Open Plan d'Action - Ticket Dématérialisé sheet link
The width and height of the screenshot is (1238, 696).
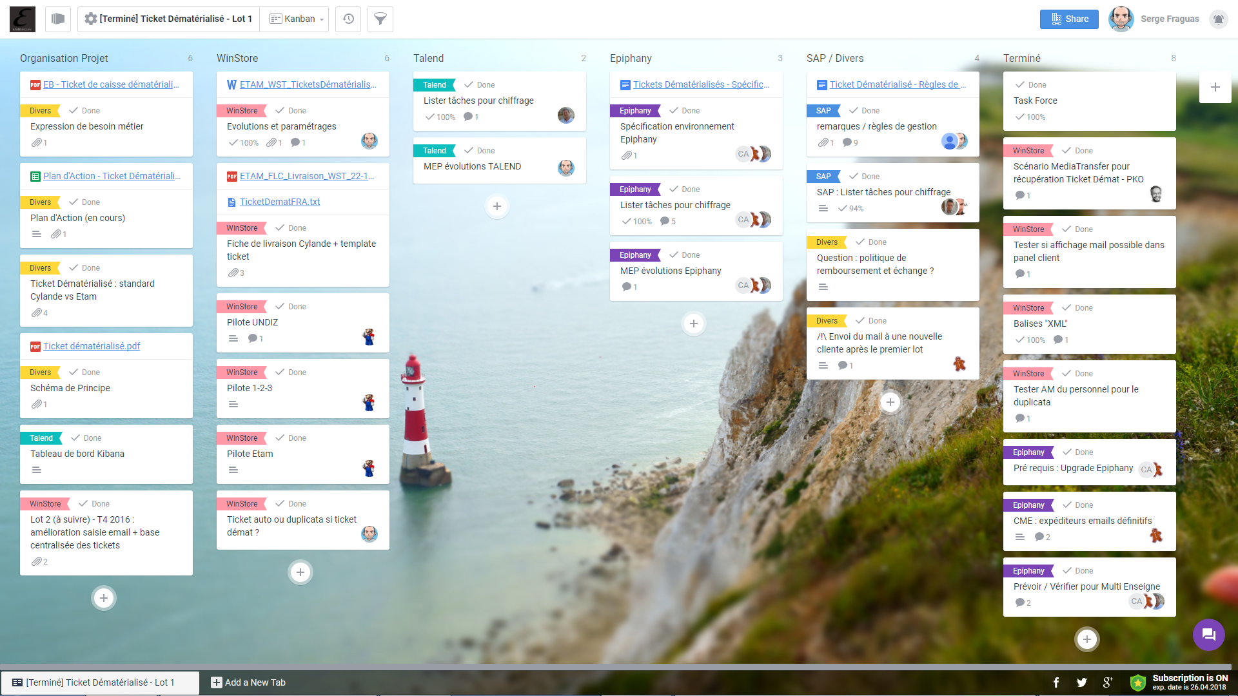point(112,176)
